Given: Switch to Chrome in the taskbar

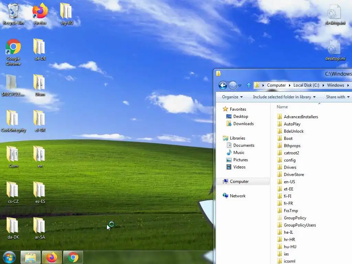Looking at the screenshot, I should point(73,257).
